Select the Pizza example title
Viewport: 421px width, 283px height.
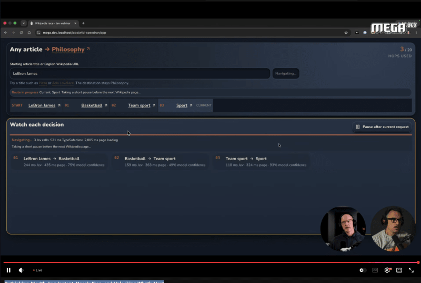coord(43,83)
